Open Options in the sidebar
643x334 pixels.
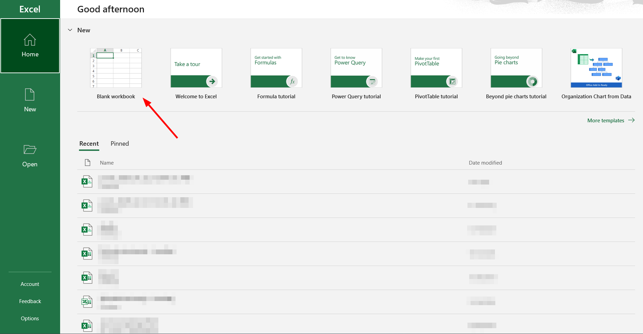30,319
